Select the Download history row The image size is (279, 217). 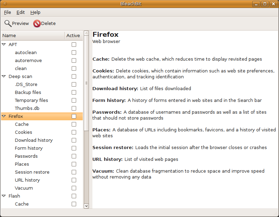[42, 140]
